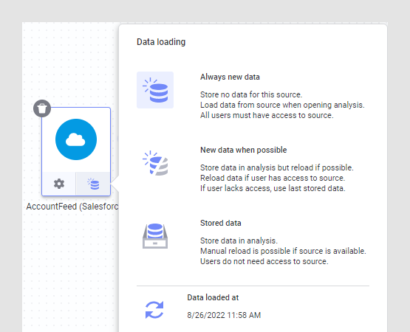Click 'All users must have access to source.'
410x332 pixels.
(x=267, y=115)
